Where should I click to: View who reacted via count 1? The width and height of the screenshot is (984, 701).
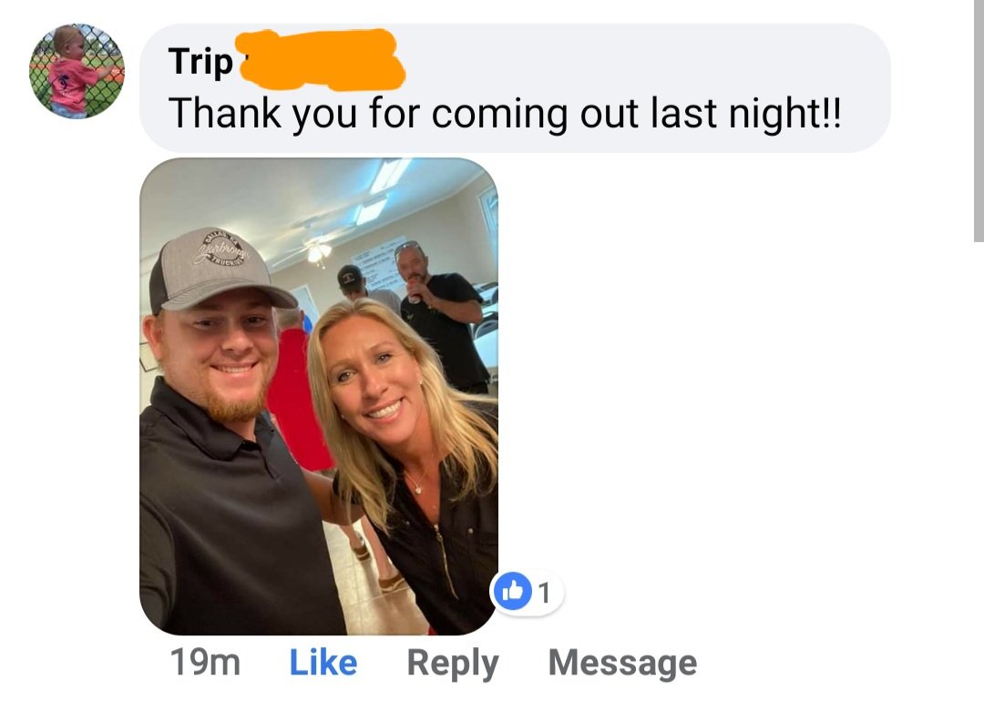click(x=545, y=593)
